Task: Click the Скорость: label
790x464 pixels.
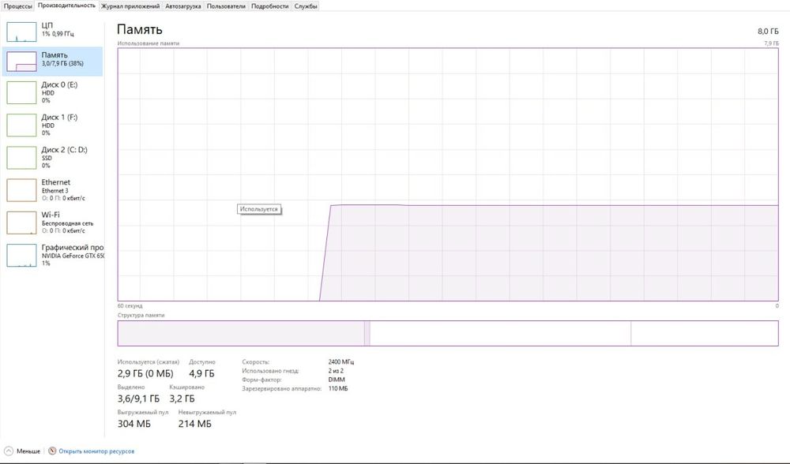Action: (255, 362)
